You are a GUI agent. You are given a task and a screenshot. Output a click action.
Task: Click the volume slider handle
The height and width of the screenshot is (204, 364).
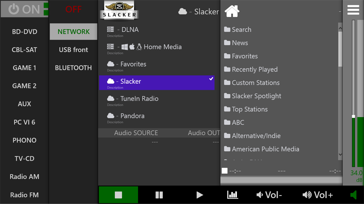click(x=353, y=116)
